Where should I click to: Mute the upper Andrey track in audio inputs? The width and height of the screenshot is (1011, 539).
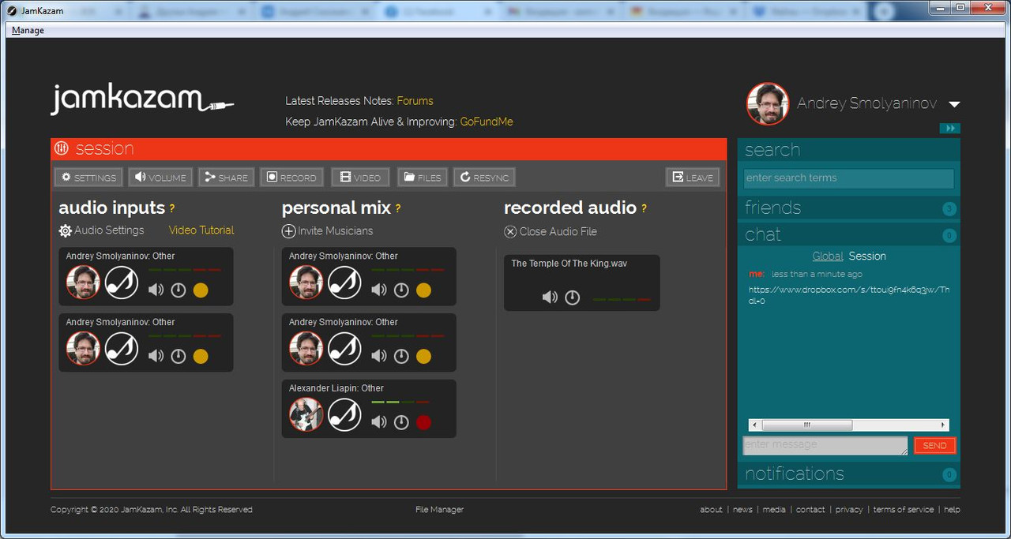pos(156,290)
